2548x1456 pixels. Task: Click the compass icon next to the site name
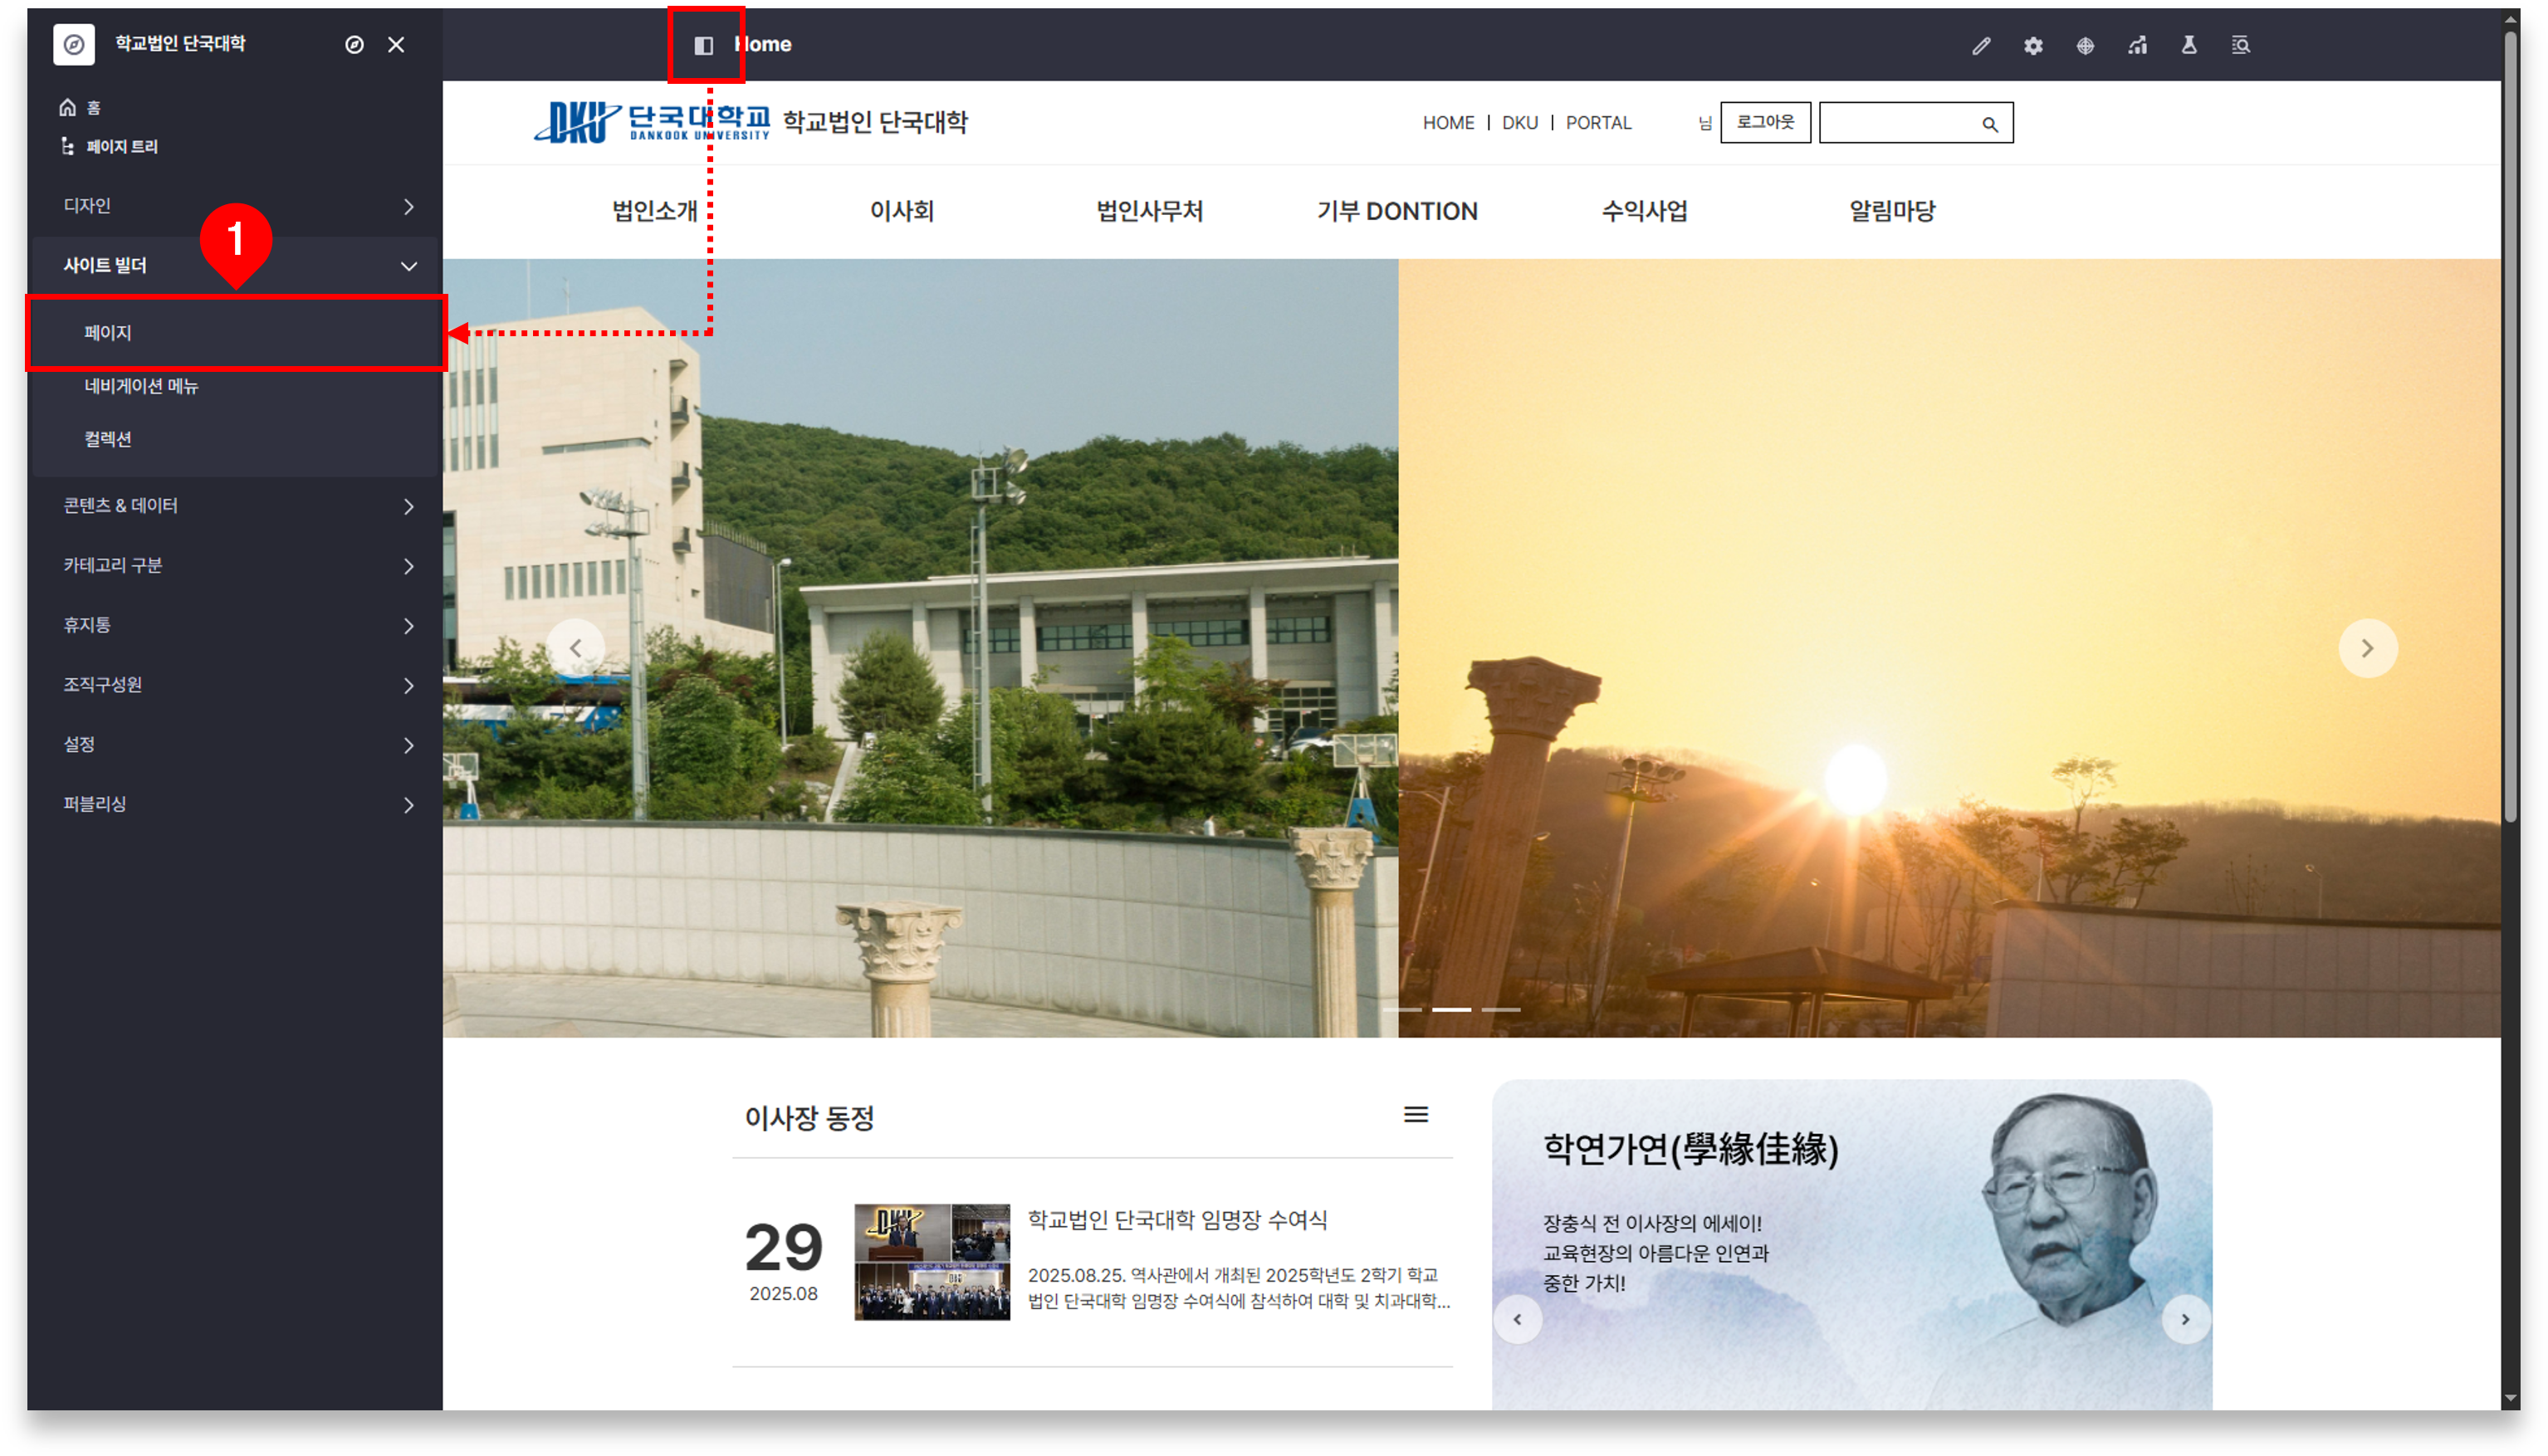point(354,44)
